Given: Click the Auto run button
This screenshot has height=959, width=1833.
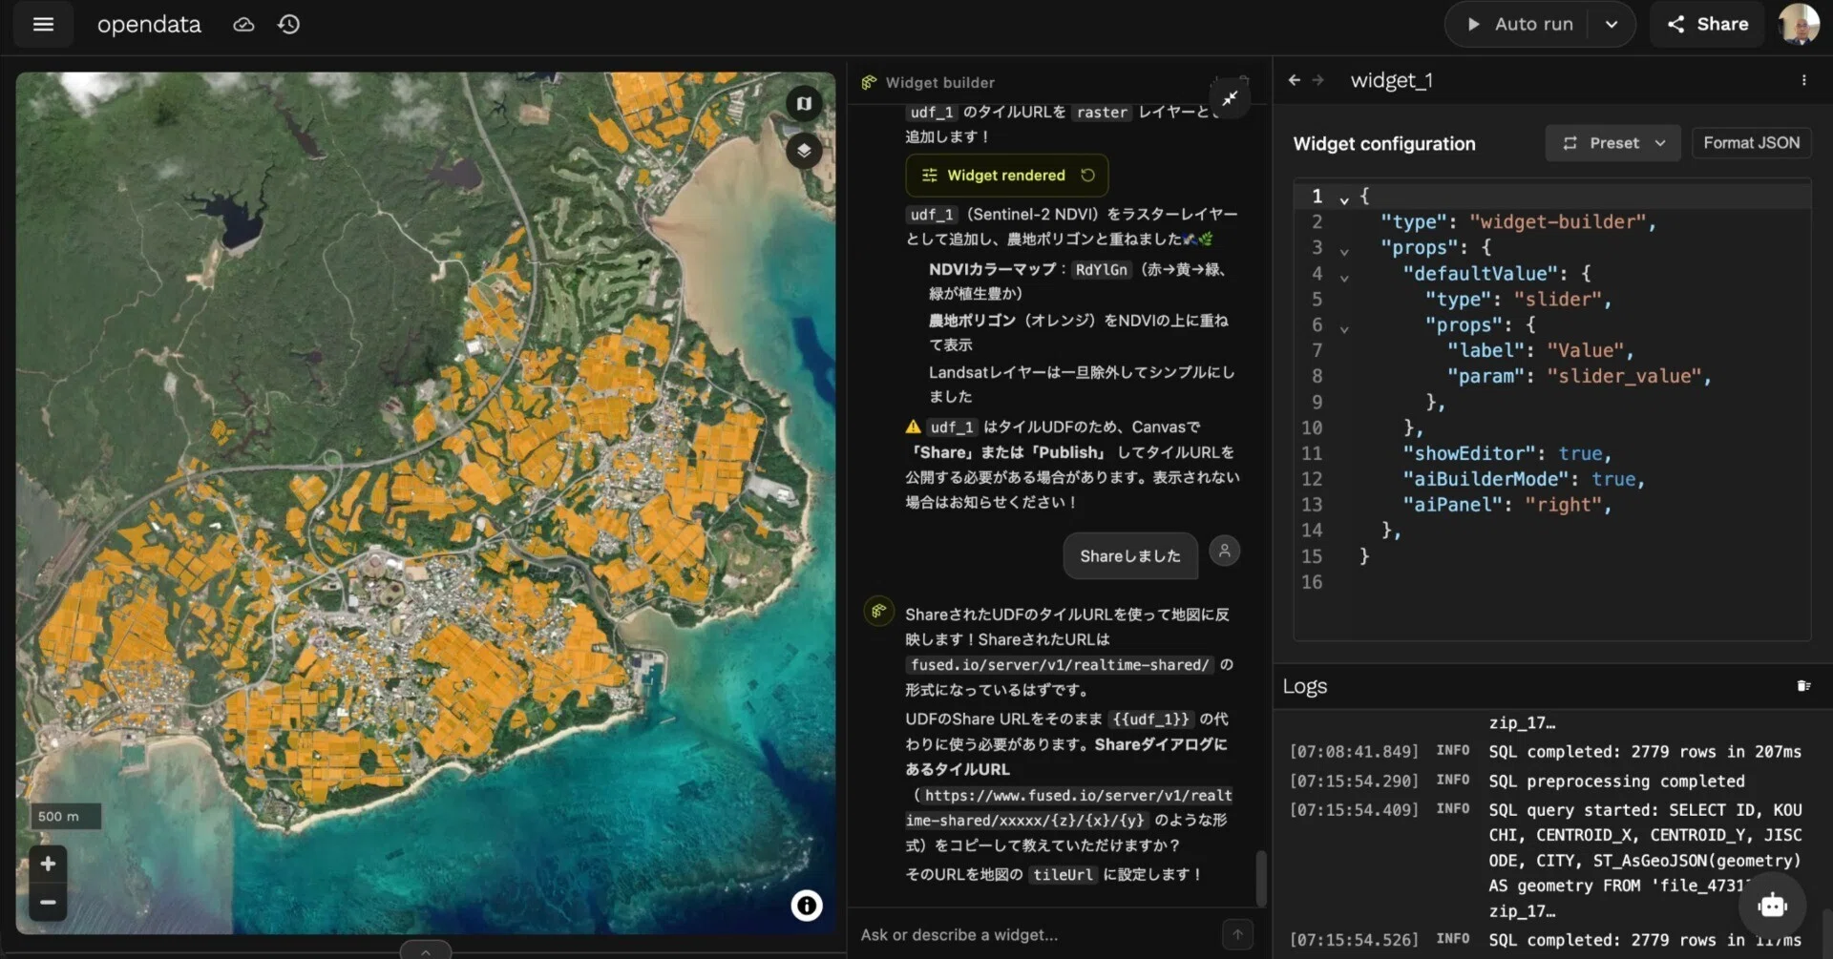Looking at the screenshot, I should click(x=1519, y=25).
